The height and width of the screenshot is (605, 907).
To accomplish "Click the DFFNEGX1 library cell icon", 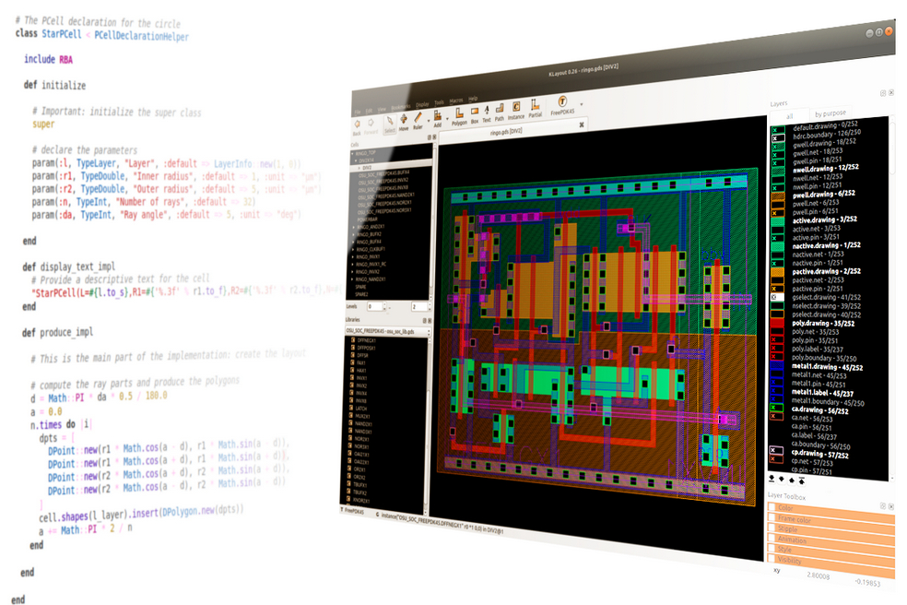I will coord(353,339).
